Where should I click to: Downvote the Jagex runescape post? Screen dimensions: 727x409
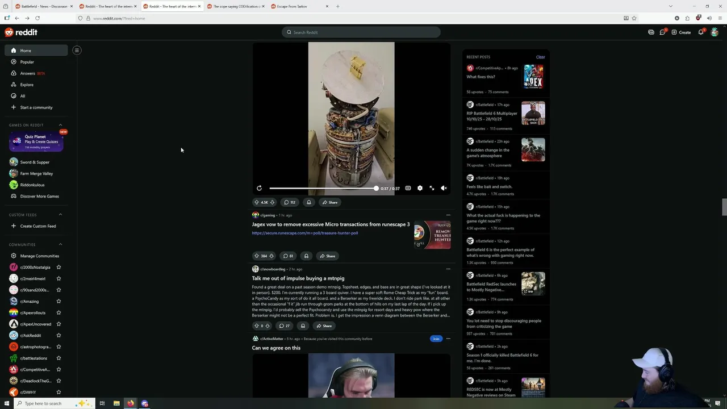click(271, 256)
